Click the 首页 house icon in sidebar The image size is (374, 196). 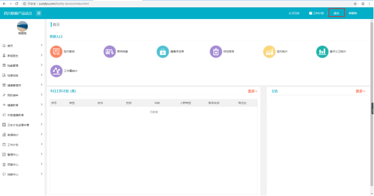4,46
